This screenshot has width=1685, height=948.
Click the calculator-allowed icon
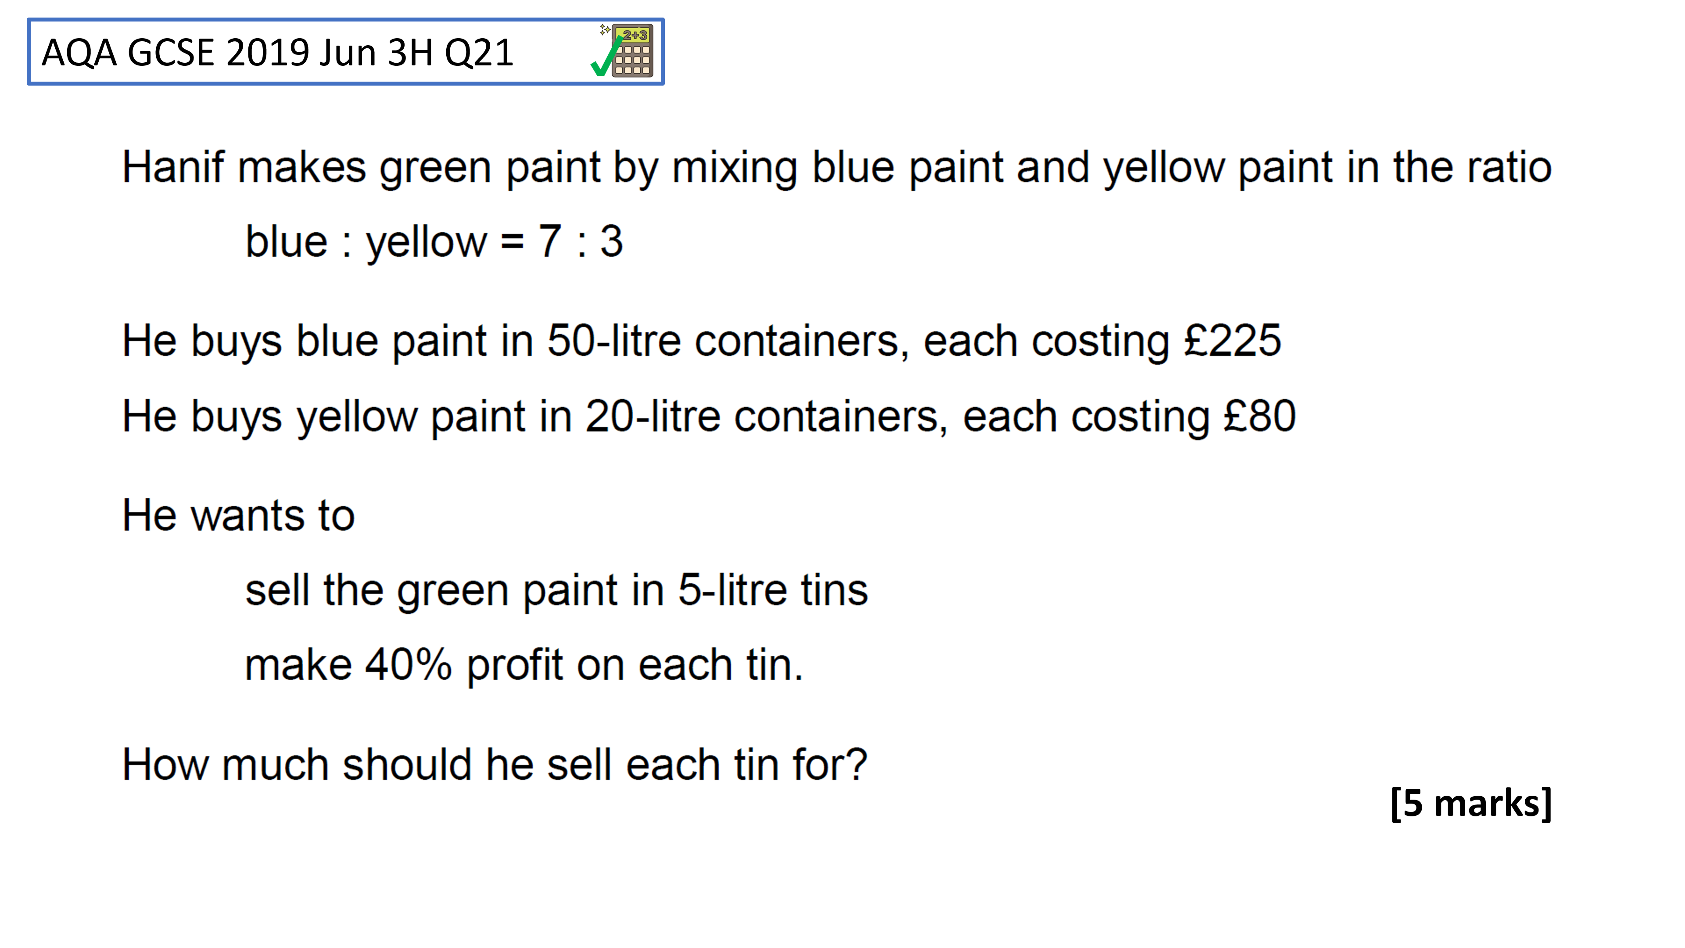point(632,50)
